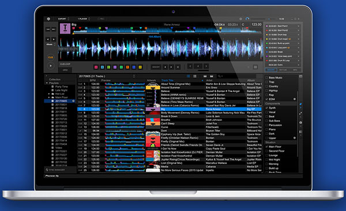Collapse the Playlists tree node
The image size is (346, 211).
pos(47,83)
